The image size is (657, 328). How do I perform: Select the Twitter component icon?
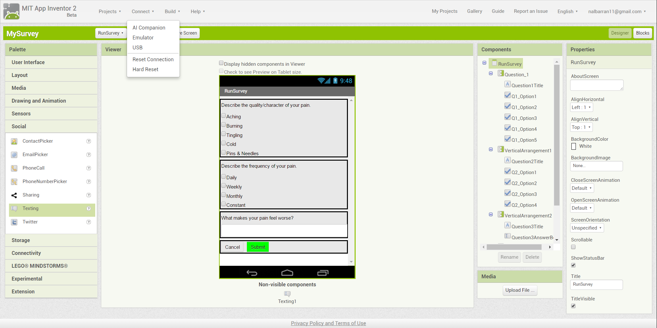click(x=14, y=222)
